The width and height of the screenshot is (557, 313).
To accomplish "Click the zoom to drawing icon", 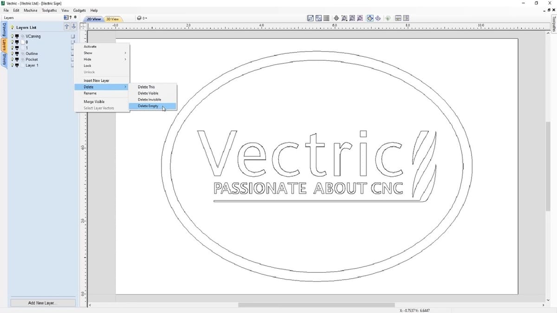I will coord(352,18).
